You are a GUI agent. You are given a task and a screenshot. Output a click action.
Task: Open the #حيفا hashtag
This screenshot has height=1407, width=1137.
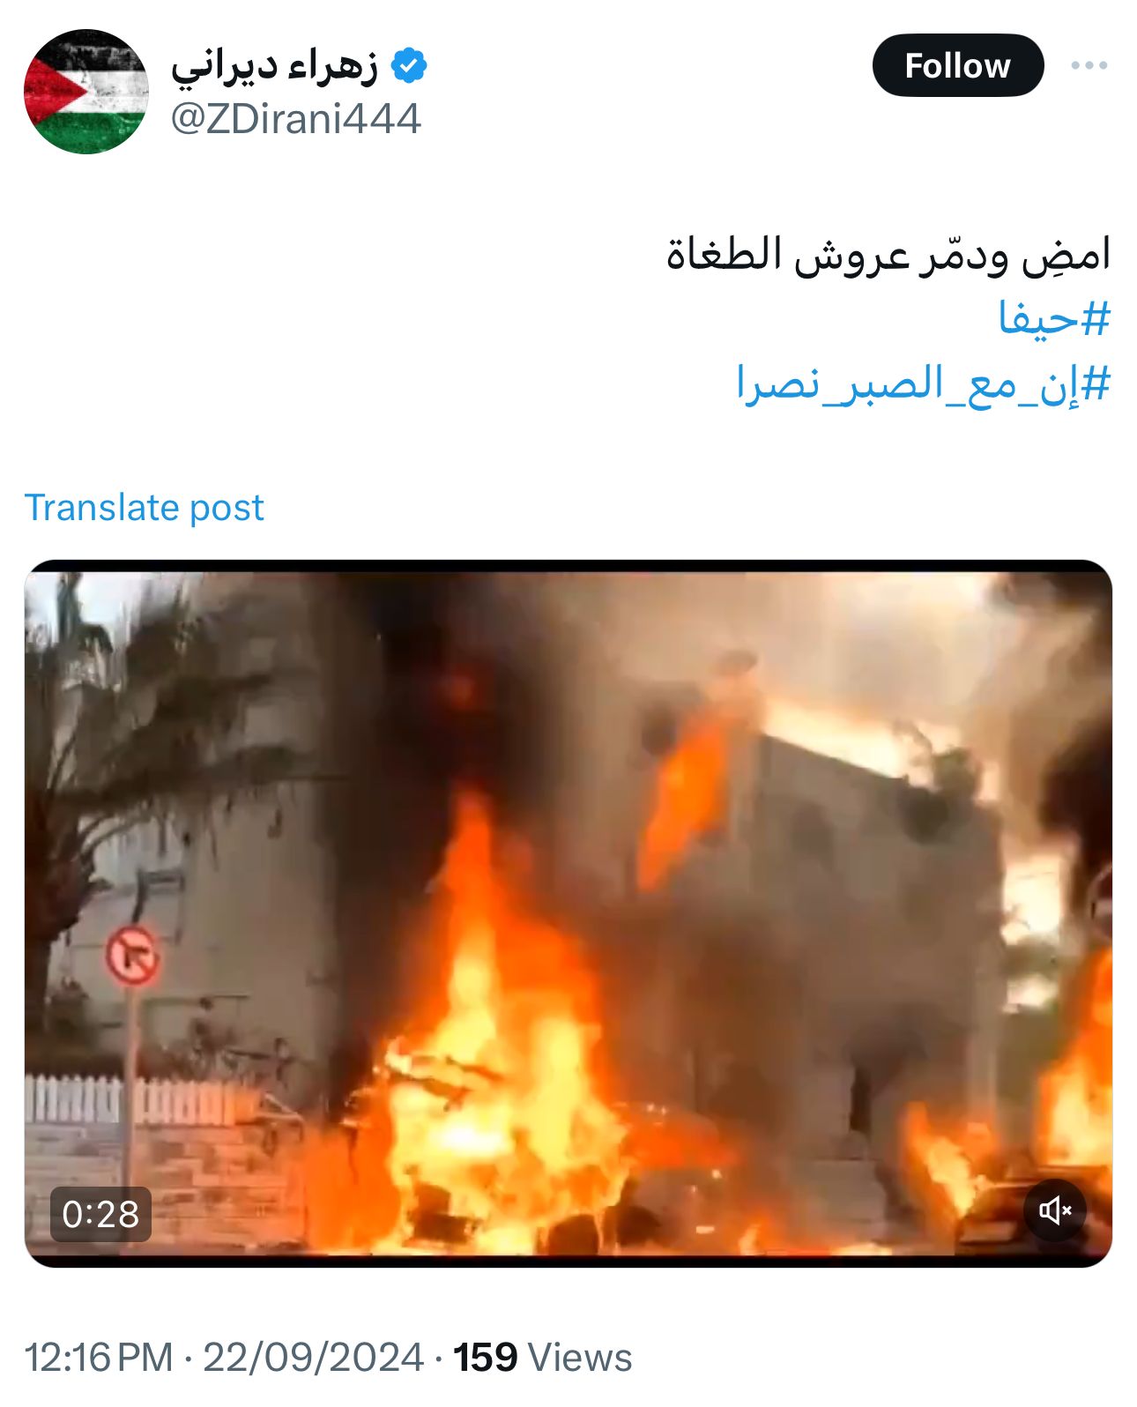[x=1053, y=318]
